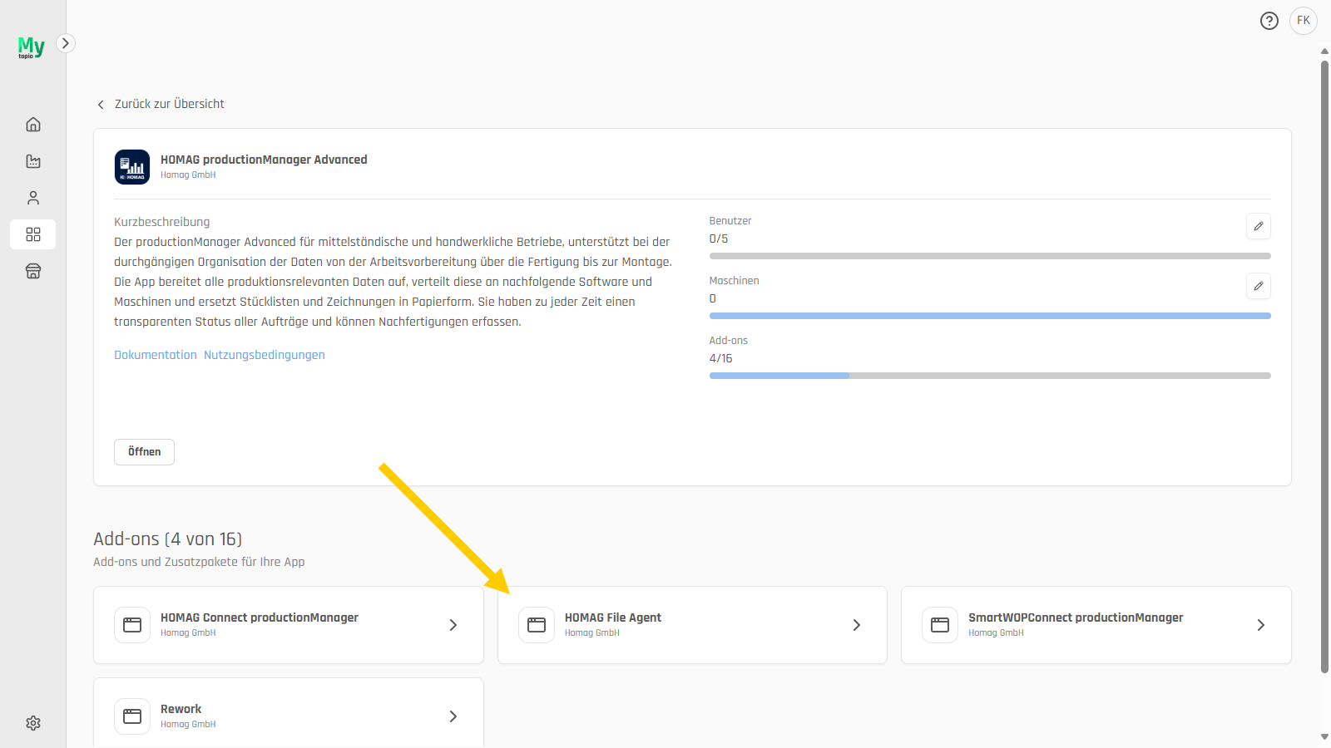1331x748 pixels.
Task: Open the store shop icon in the sidebar
Action: click(33, 271)
